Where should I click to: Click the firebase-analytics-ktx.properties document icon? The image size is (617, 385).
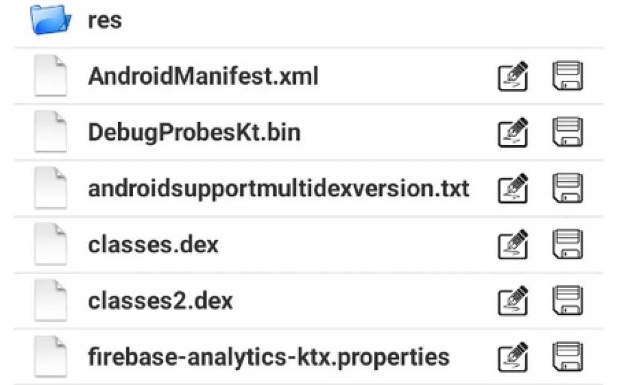pos(51,358)
